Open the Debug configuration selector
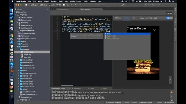Viewport: 186px width, 104px height. (x=43, y=5)
